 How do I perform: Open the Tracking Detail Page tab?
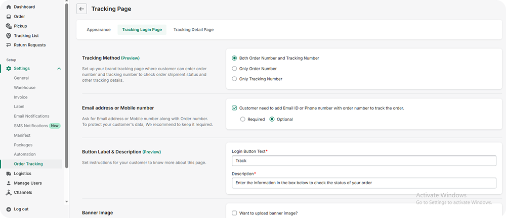coord(193,30)
